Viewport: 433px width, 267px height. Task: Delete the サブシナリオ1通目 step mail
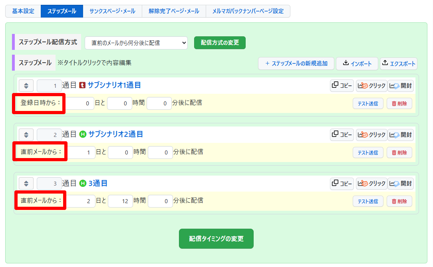[399, 103]
